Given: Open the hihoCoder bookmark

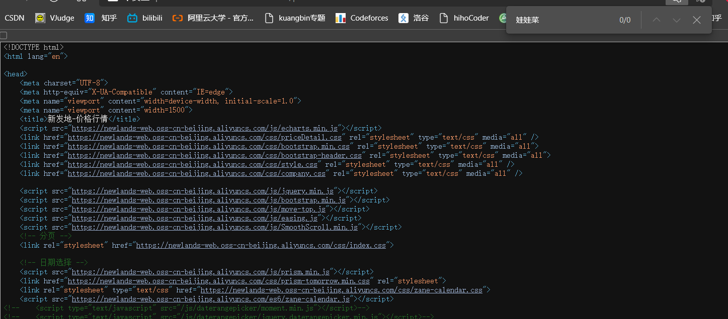Looking at the screenshot, I should [464, 18].
